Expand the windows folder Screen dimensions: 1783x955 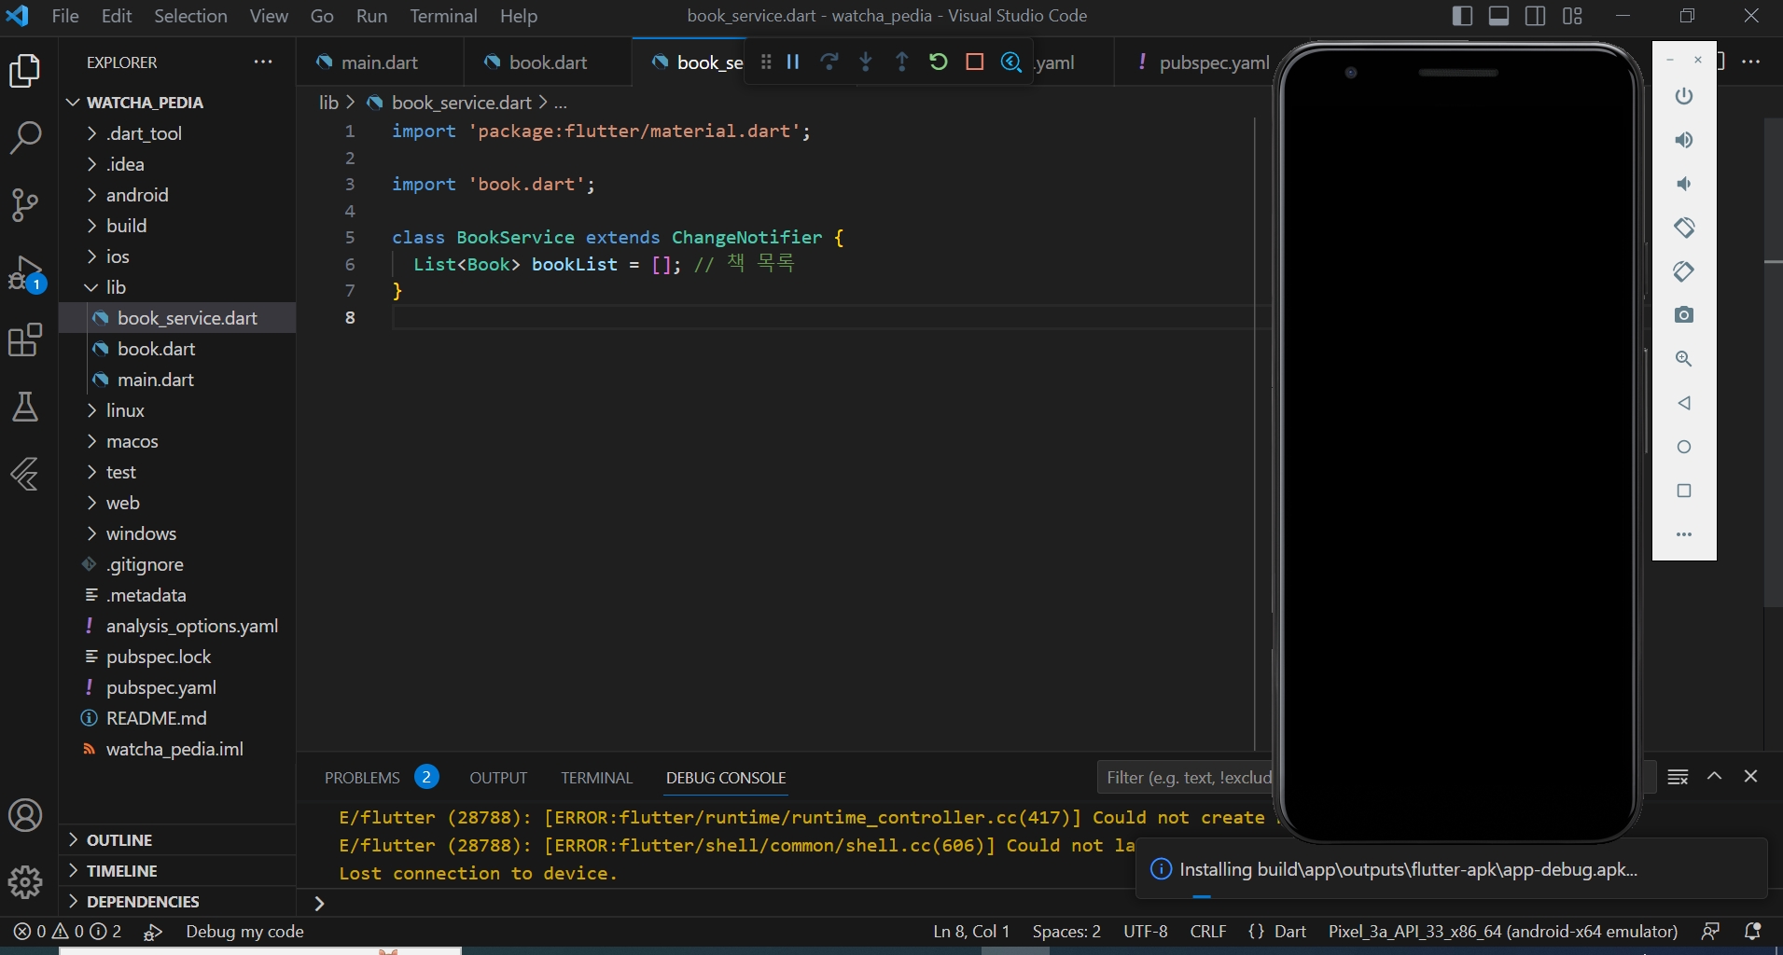[177, 533]
